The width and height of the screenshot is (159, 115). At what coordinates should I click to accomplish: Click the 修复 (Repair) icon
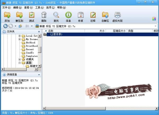pos(81,15)
